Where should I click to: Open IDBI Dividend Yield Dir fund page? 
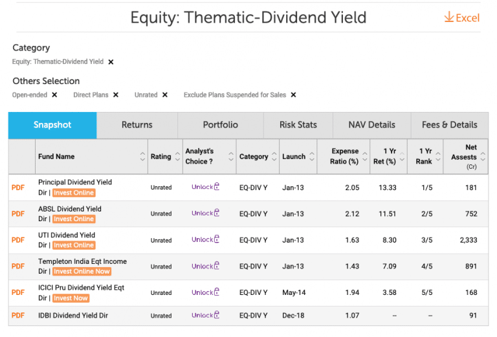pyautogui.click(x=73, y=316)
